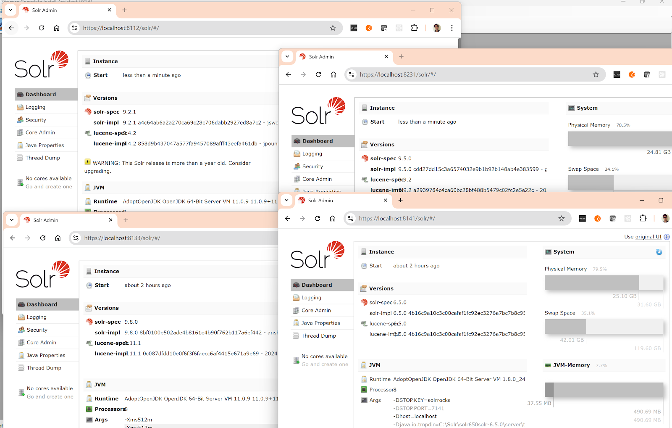Click the original UI link

coord(648,237)
